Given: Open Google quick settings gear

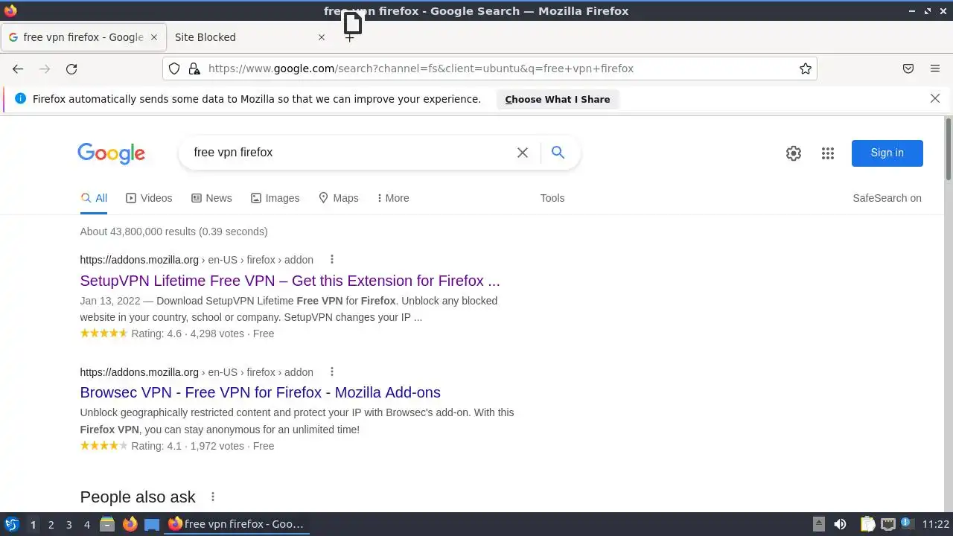Looking at the screenshot, I should coord(794,153).
